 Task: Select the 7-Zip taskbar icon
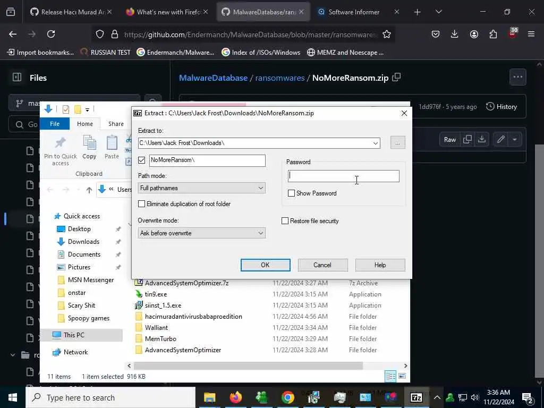(x=416, y=397)
